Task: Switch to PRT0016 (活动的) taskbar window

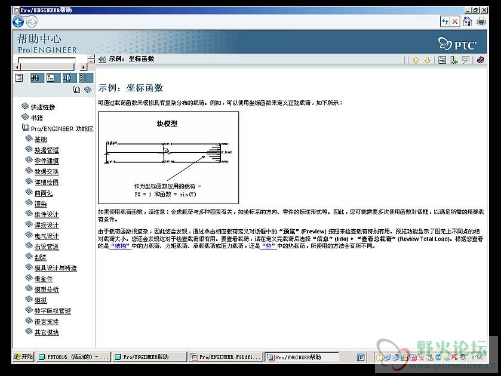Action: pyautogui.click(x=73, y=357)
